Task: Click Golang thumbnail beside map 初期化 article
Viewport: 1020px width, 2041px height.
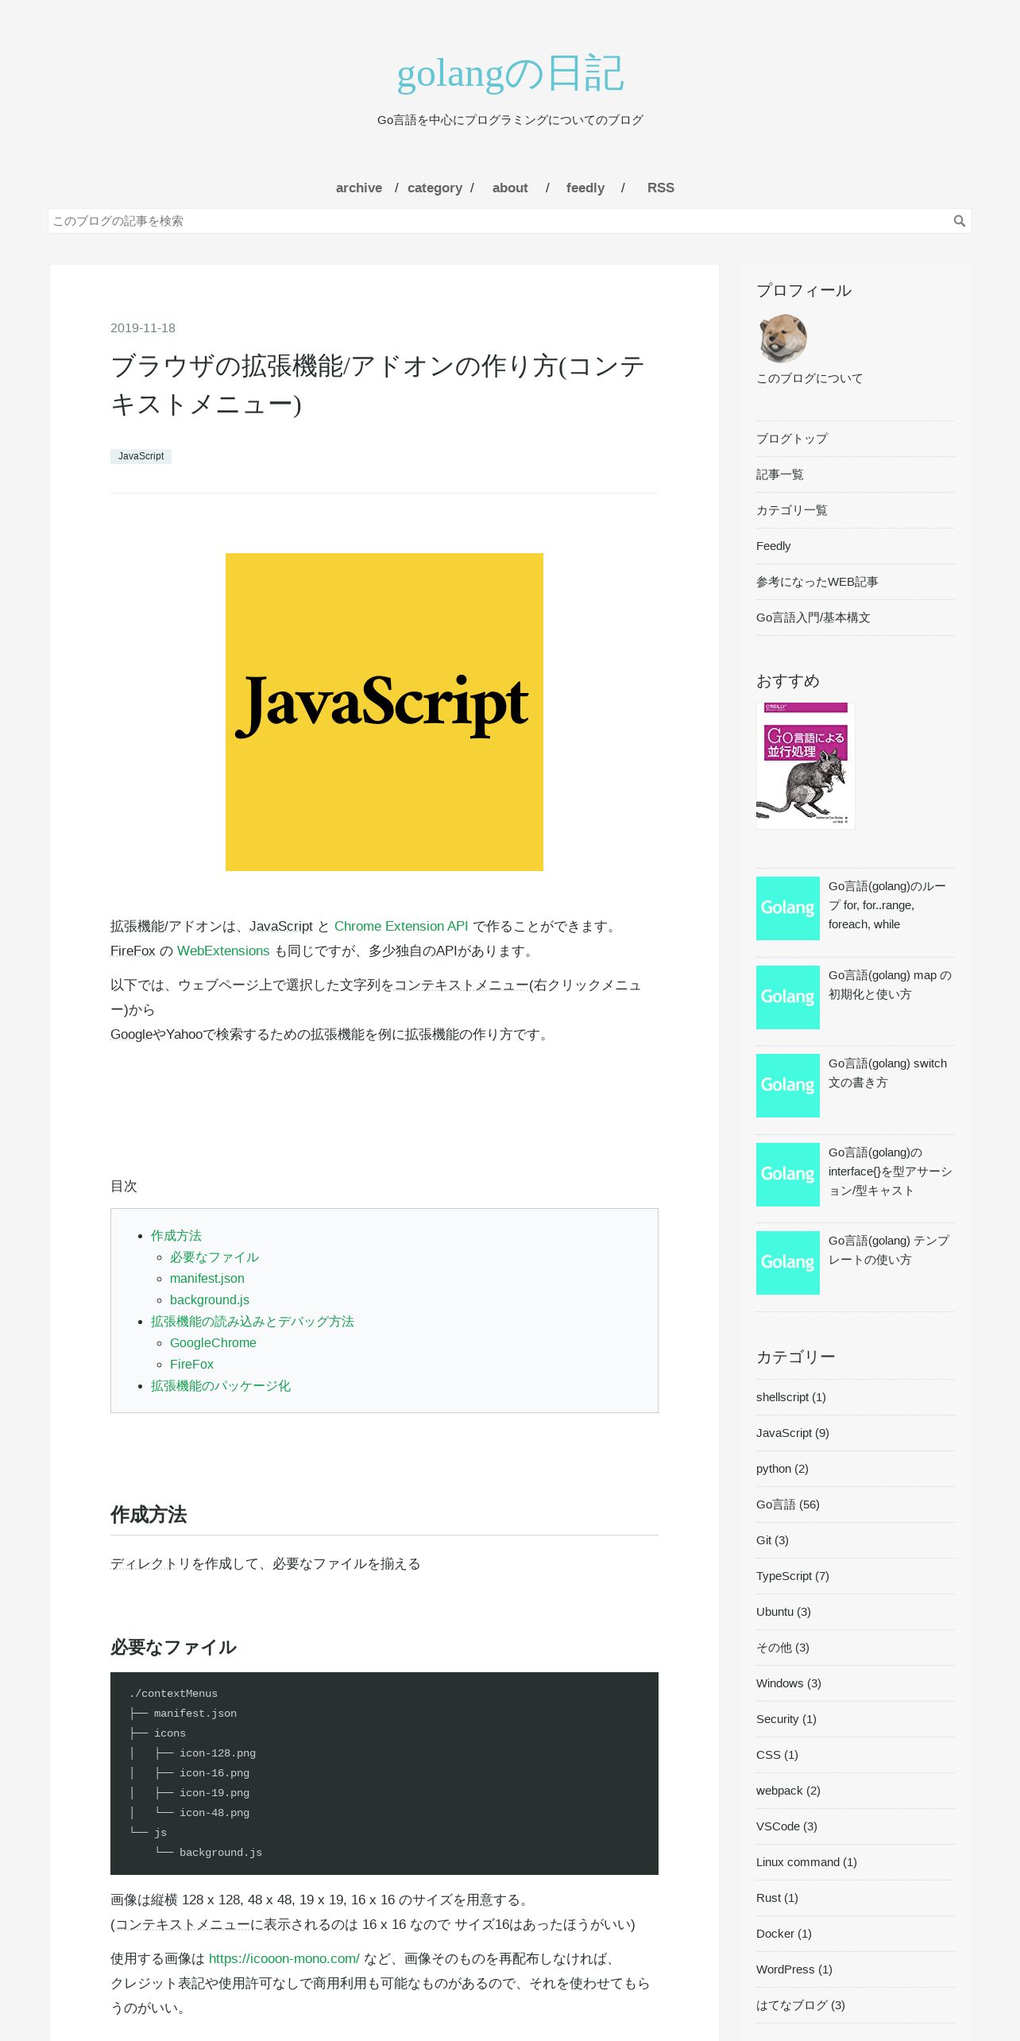Action: pos(788,997)
